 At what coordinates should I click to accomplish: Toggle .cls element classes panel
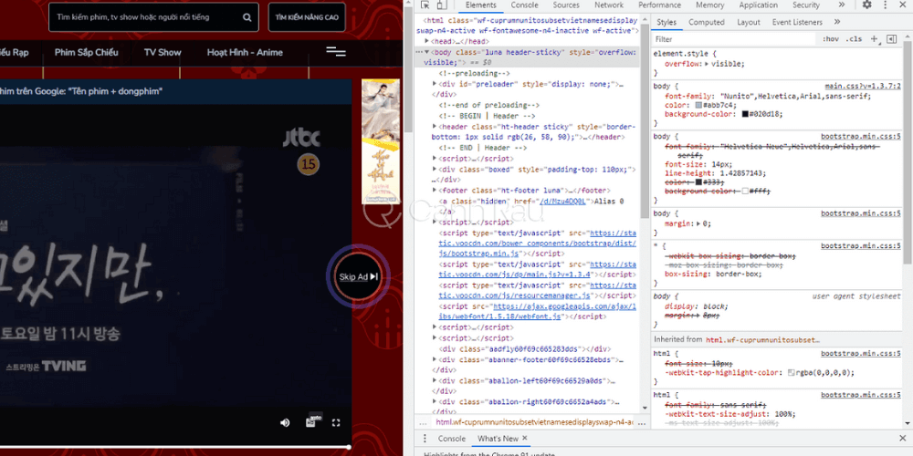pos(854,39)
